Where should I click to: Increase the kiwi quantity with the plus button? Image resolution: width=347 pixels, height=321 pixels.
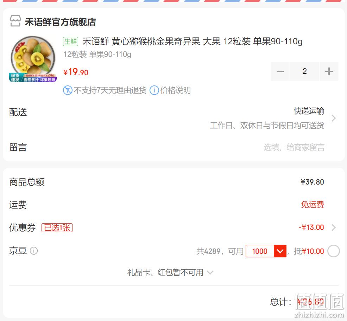click(329, 71)
